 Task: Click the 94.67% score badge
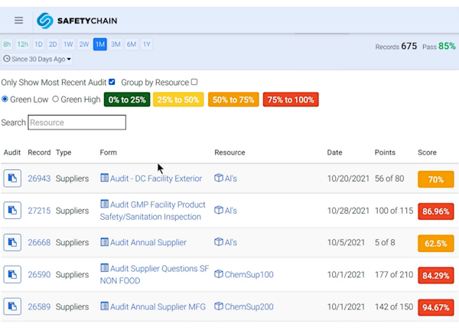click(436, 307)
